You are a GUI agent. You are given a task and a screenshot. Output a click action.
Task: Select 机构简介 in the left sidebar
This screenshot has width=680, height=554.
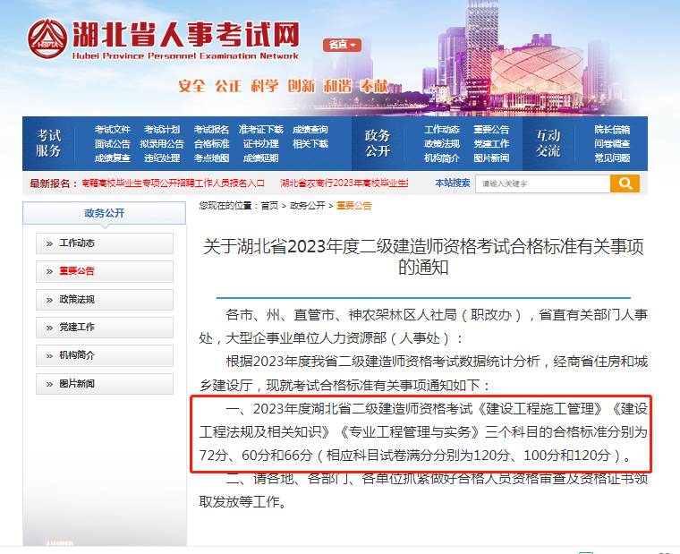coord(105,355)
